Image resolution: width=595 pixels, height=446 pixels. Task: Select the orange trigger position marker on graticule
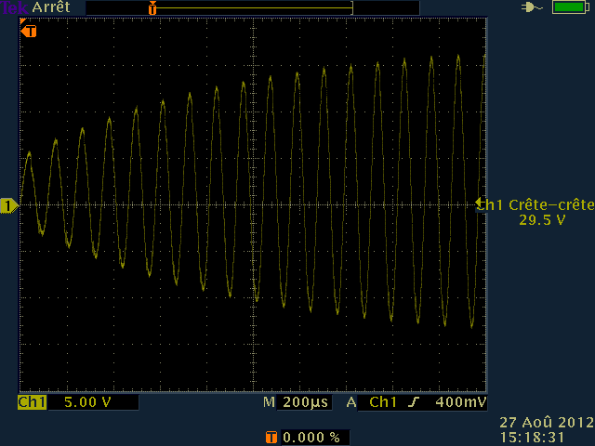(30, 32)
